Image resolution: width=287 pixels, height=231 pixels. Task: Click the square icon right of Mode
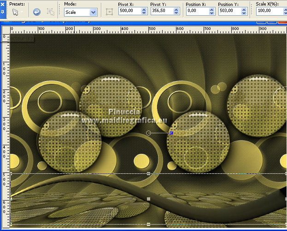109,12
